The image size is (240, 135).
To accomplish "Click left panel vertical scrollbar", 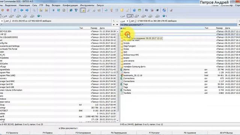I will pyautogui.click(x=117, y=76).
